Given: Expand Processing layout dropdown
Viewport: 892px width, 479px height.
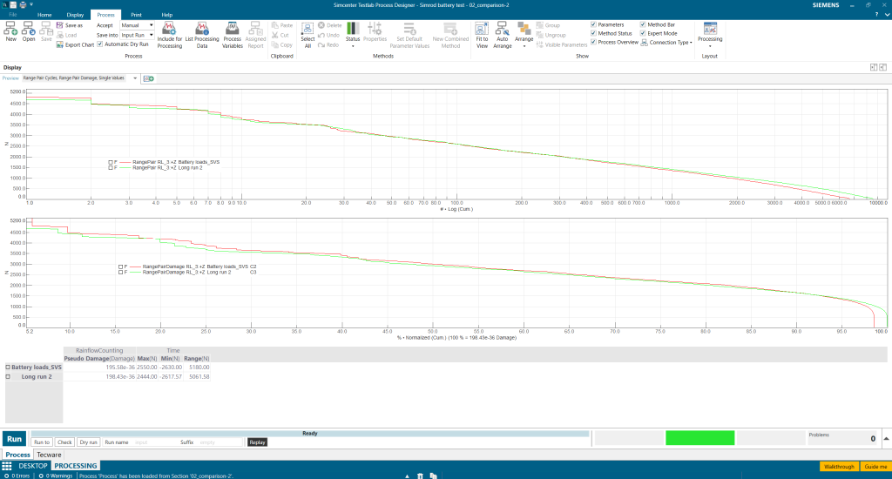Looking at the screenshot, I should click(710, 46).
